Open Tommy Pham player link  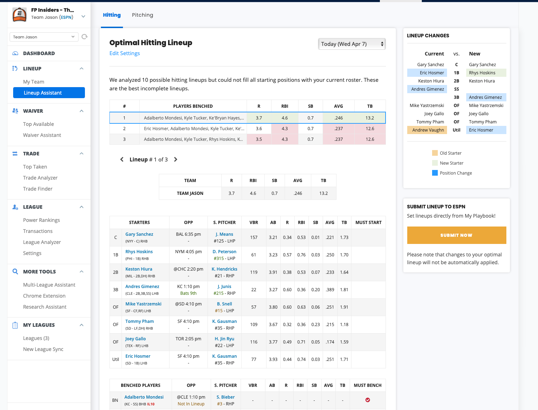point(140,321)
